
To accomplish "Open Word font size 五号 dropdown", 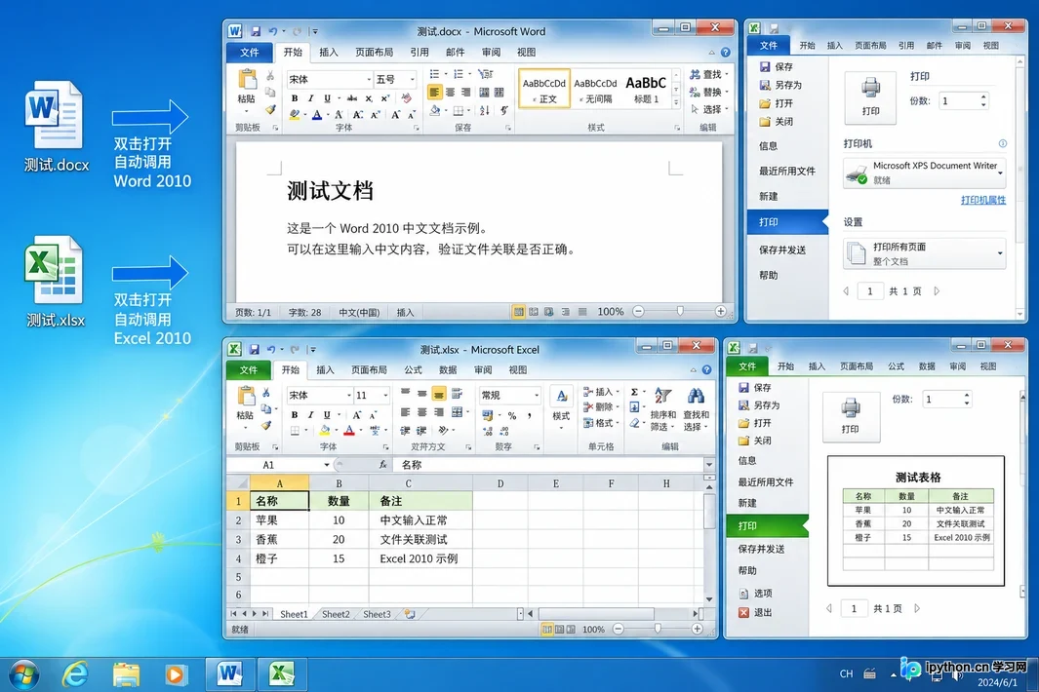I will [412, 80].
